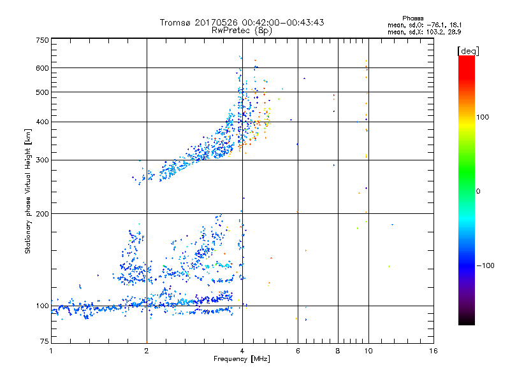
Task: Click the y-axis tick label '400'
Action: (42, 122)
